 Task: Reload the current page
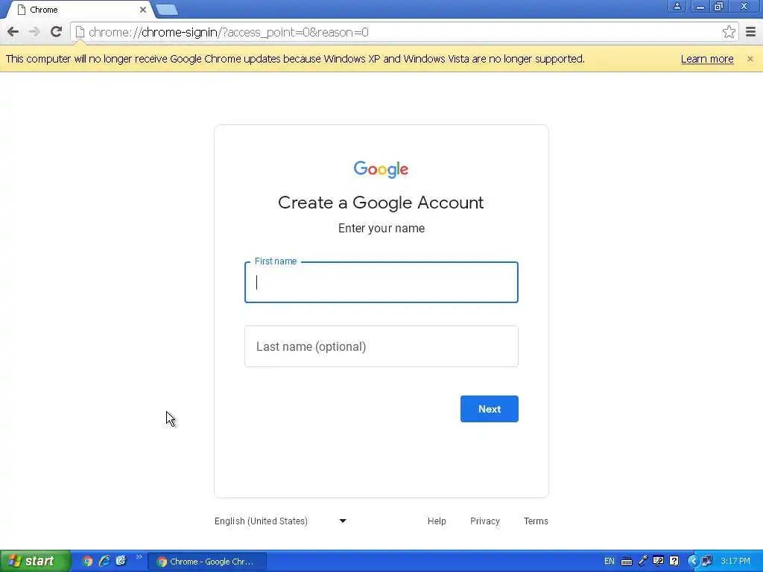(x=56, y=32)
